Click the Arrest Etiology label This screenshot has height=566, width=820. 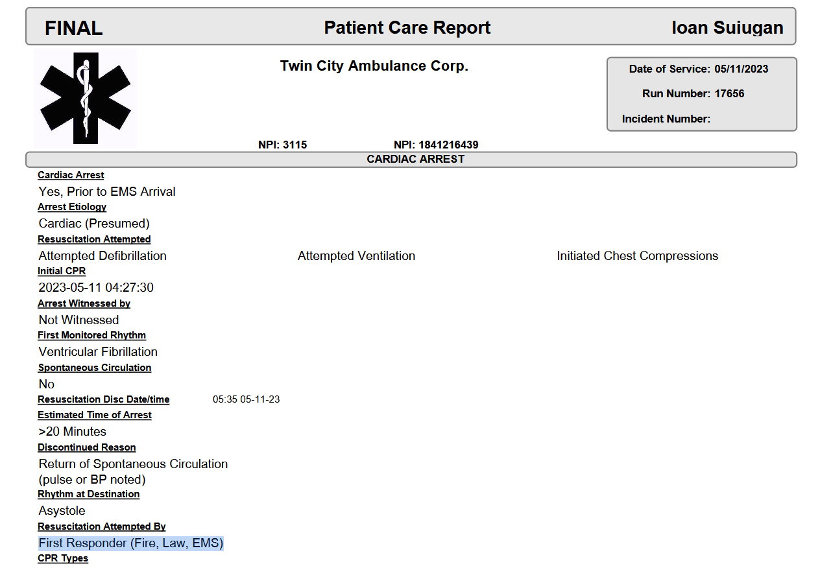tap(72, 207)
